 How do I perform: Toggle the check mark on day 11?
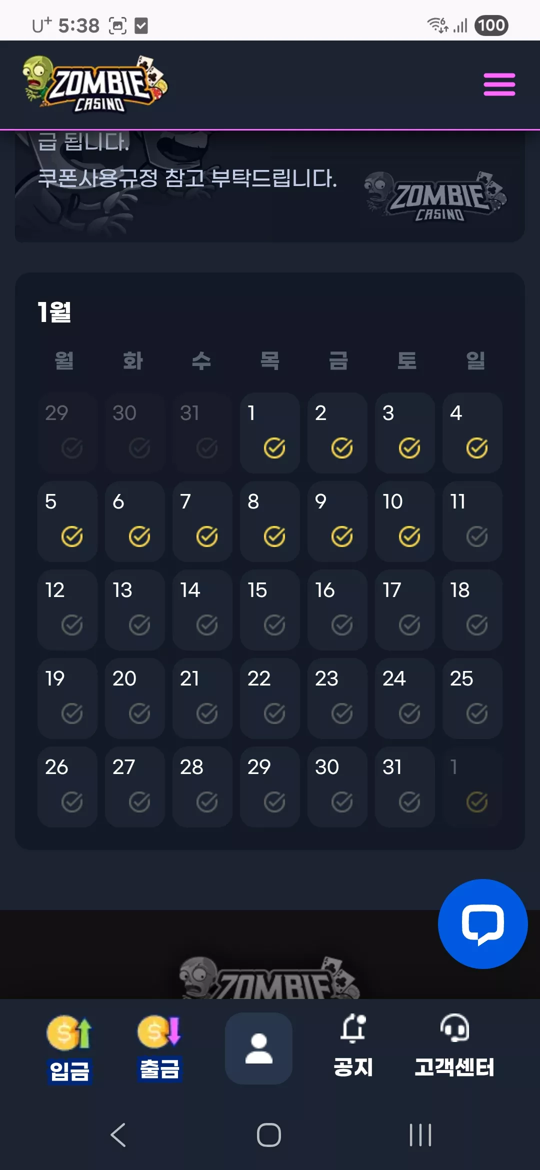point(477,536)
